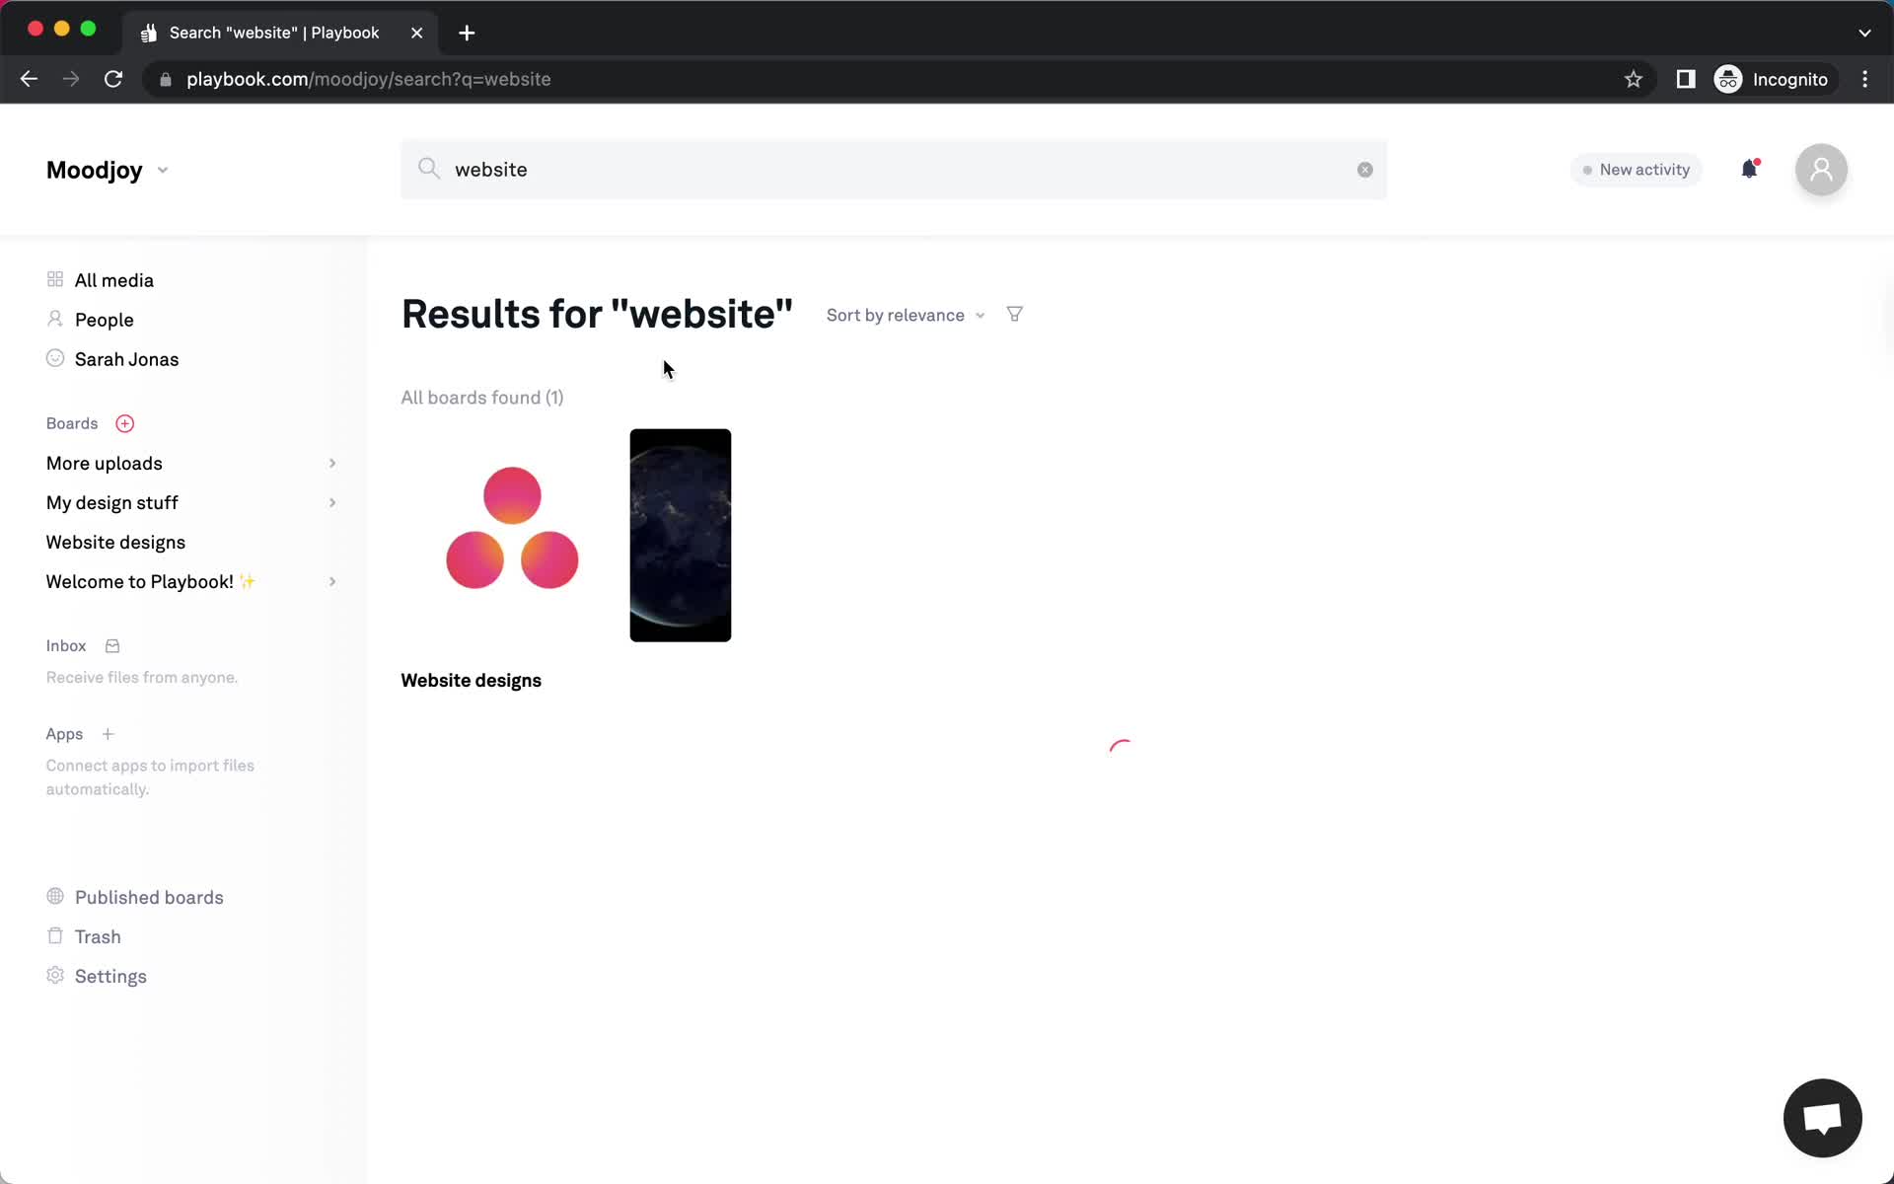Click the filter icon next to Sort by relevance
This screenshot has width=1894, height=1184.
(1014, 314)
